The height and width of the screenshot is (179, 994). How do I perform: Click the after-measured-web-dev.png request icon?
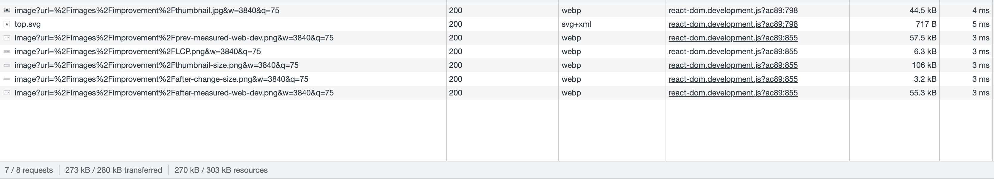point(7,93)
